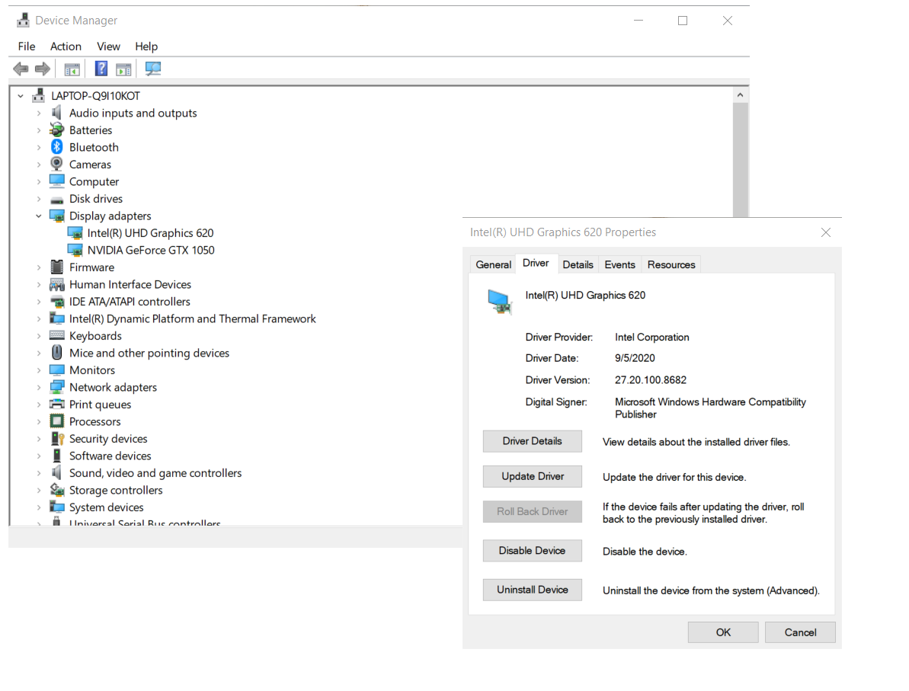The image size is (909, 691).
Task: Click the Batteries category icon
Action: point(56,130)
